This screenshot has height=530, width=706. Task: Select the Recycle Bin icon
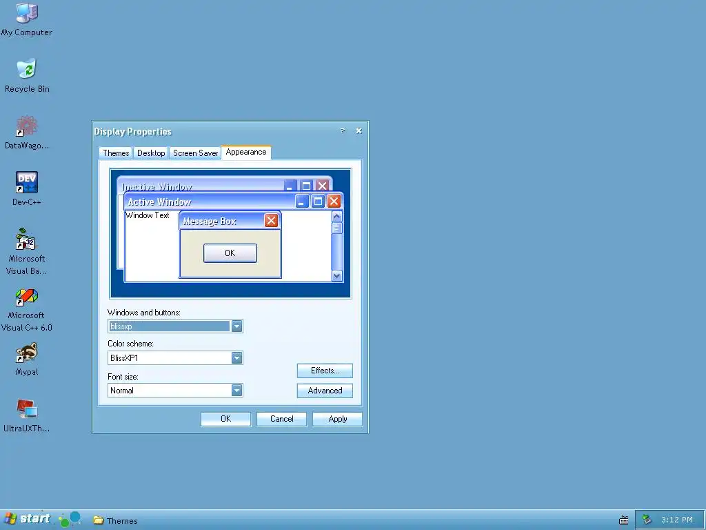(x=27, y=75)
